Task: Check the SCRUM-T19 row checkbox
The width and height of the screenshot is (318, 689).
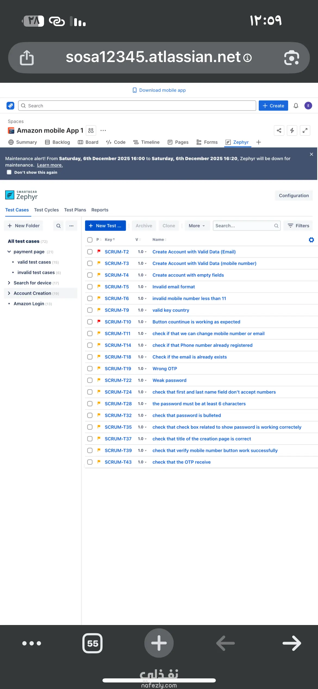Action: point(90,369)
